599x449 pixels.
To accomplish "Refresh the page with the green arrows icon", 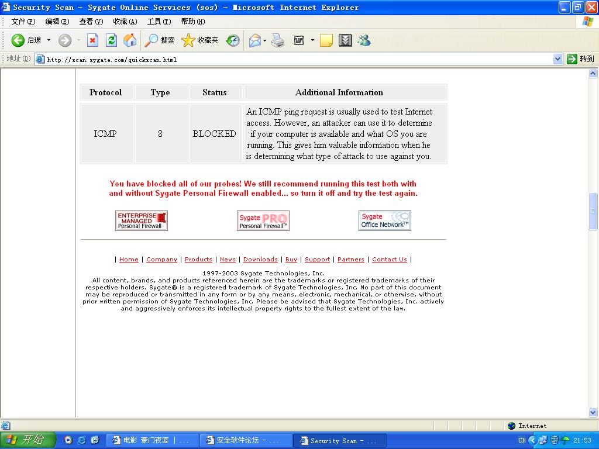I will point(111,40).
